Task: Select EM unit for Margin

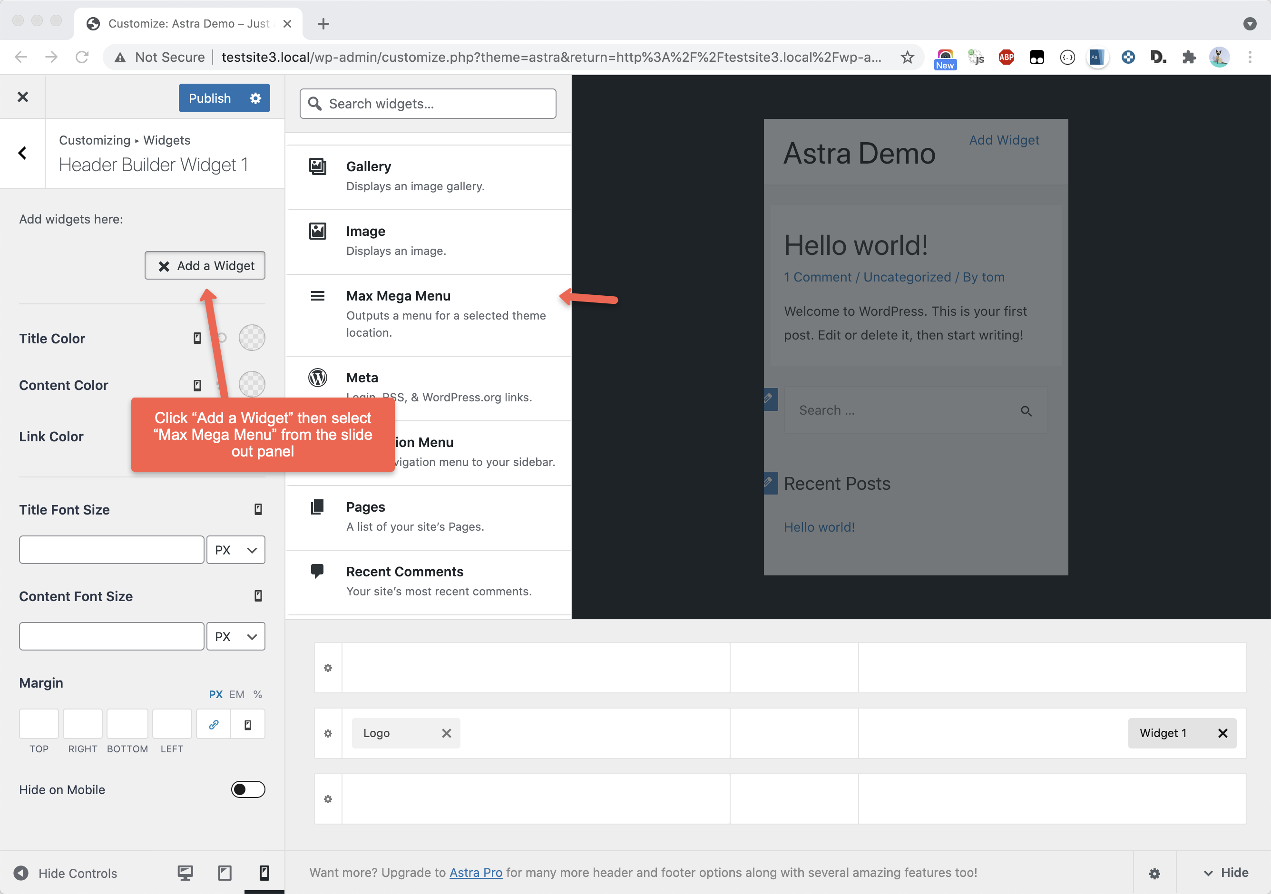Action: tap(237, 694)
